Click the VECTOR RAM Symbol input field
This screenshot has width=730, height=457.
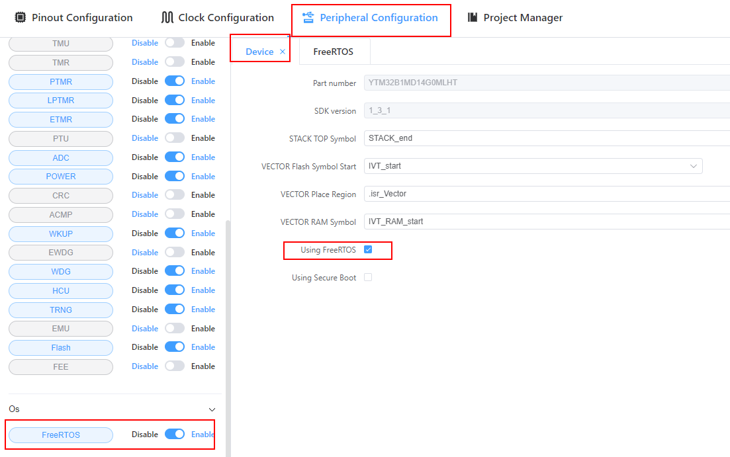click(547, 222)
